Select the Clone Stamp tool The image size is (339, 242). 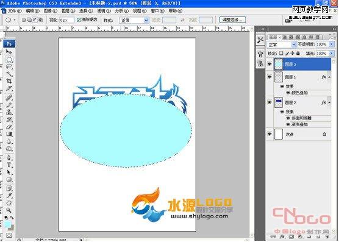click(x=9, y=112)
